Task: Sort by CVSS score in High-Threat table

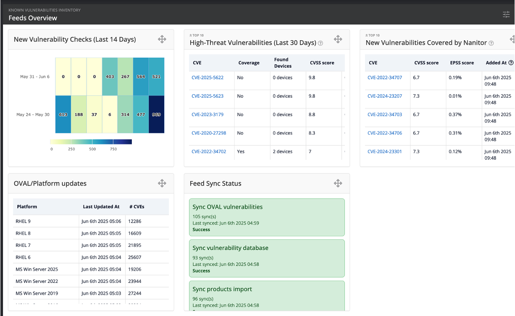Action: pos(322,63)
